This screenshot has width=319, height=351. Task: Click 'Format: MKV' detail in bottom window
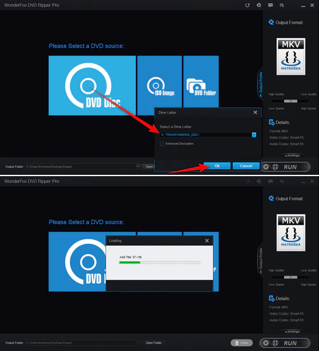point(279,307)
